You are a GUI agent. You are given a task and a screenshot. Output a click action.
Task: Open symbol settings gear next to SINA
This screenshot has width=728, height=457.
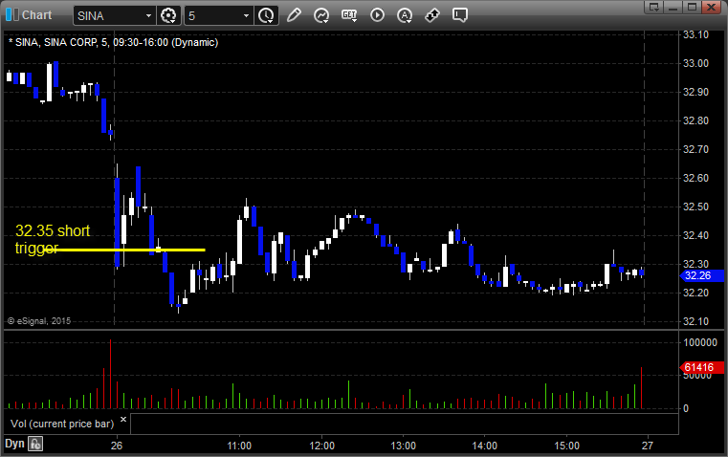168,15
